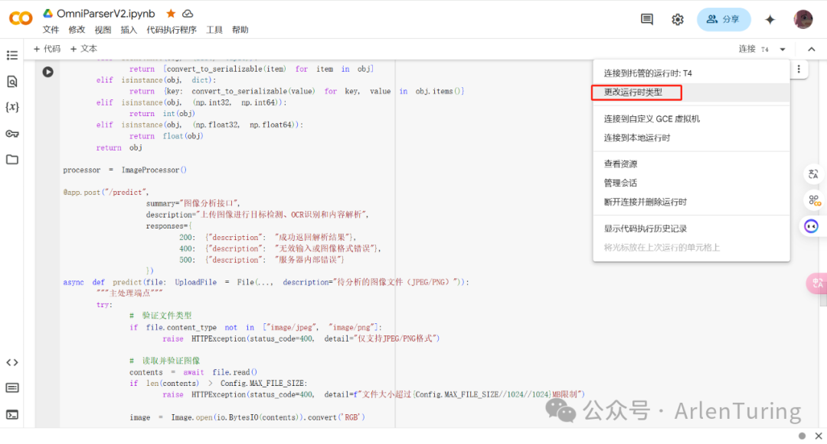
Task: Select 连接到自定义 GCE 虚拟机
Action: point(691,119)
